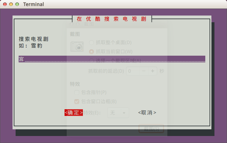The width and height of the screenshot is (227, 143).
Task: Confirm search with the <确定> button
Action: point(74,113)
